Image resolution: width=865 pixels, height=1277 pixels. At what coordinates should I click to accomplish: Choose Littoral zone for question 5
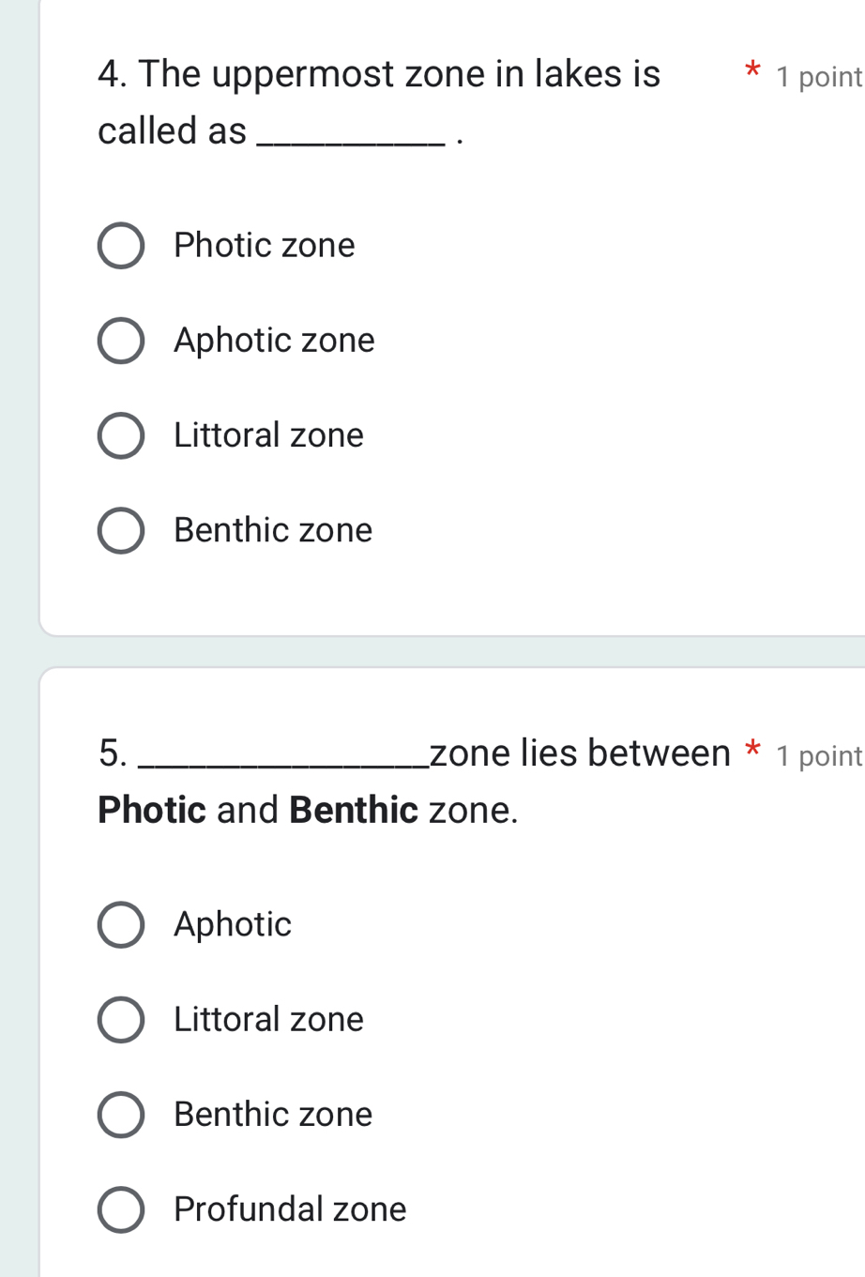[x=120, y=1020]
